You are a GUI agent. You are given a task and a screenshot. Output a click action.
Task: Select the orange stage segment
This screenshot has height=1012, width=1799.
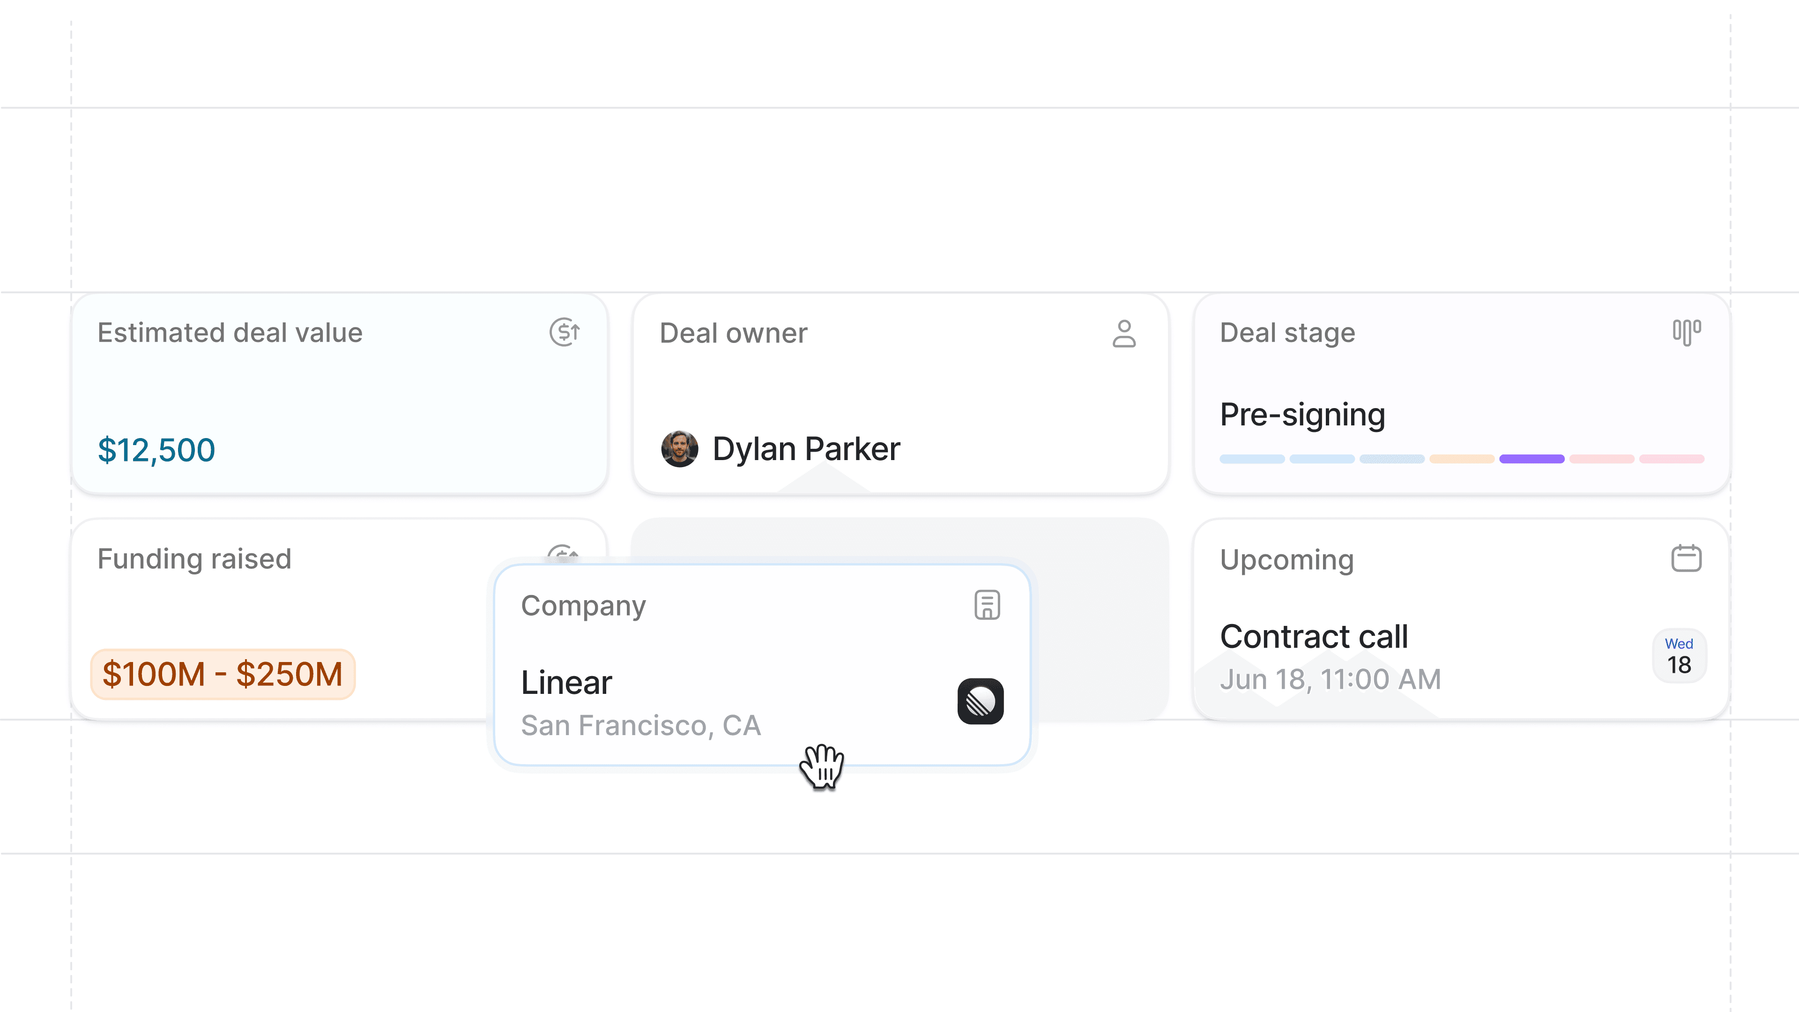[x=1462, y=459]
